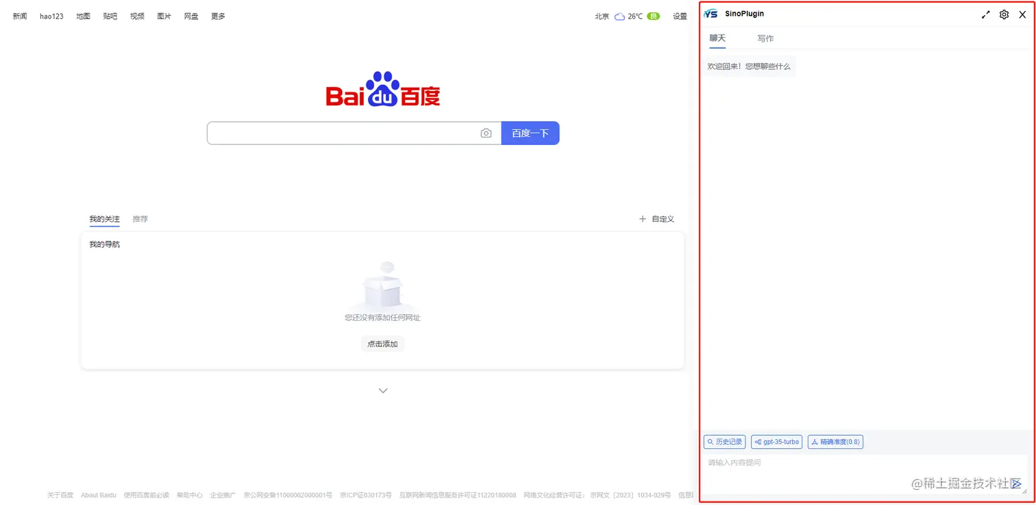Screen dimensions: 1036x505
Task: Open the About Baidu footer link
Action: (x=99, y=495)
